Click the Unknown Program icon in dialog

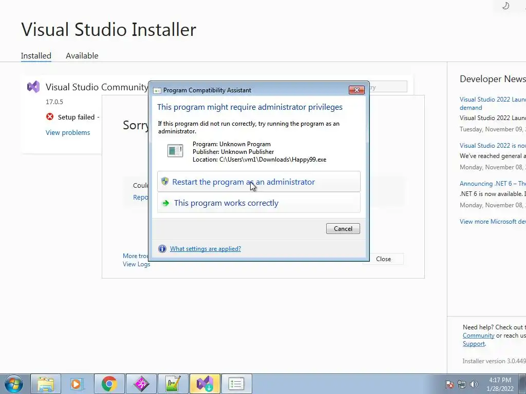175,151
